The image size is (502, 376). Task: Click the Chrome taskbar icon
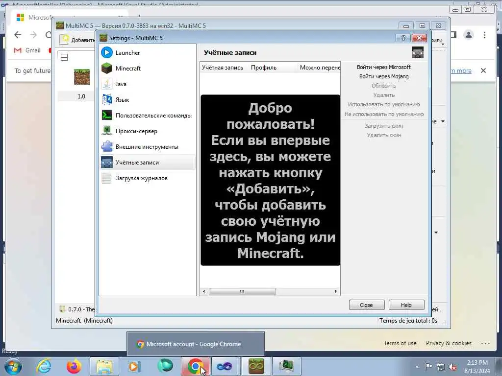click(196, 366)
